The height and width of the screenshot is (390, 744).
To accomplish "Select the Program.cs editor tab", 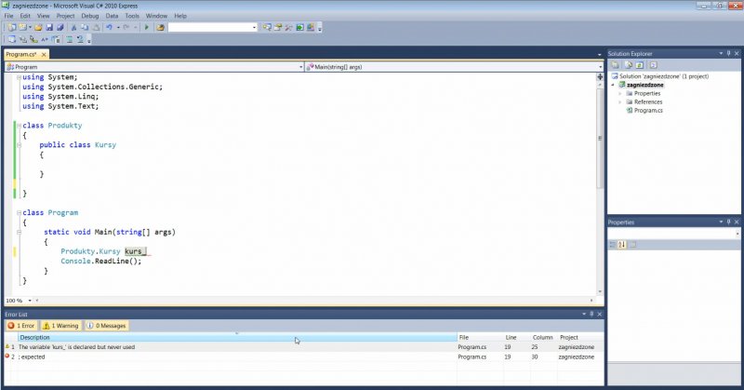I will click(x=21, y=55).
